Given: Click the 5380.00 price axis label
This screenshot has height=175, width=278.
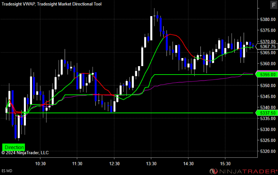Looking at the screenshot, I should click(x=268, y=19).
